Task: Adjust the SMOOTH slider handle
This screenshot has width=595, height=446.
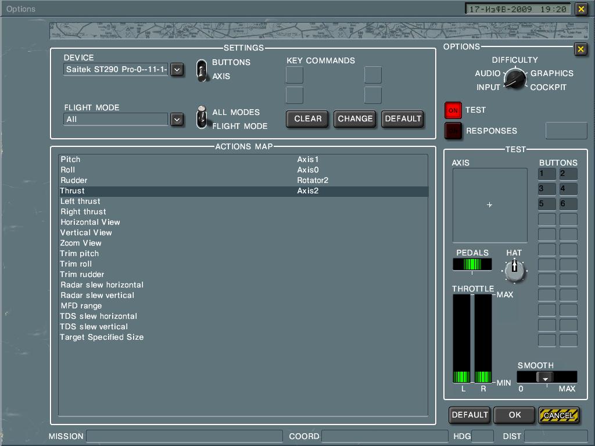Action: pos(545,377)
